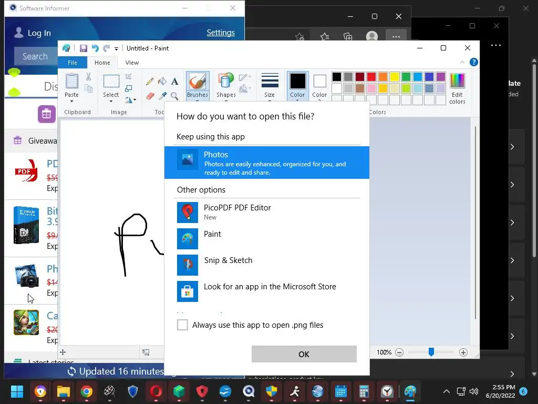Expand the Paste dropdown arrow
538x404 pixels.
(x=71, y=101)
